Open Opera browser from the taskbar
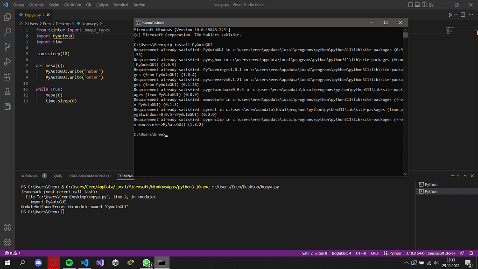The image size is (478, 269). pos(54,262)
